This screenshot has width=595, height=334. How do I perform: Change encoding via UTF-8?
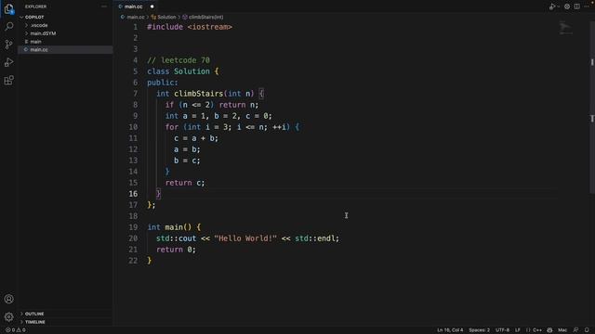(x=502, y=330)
